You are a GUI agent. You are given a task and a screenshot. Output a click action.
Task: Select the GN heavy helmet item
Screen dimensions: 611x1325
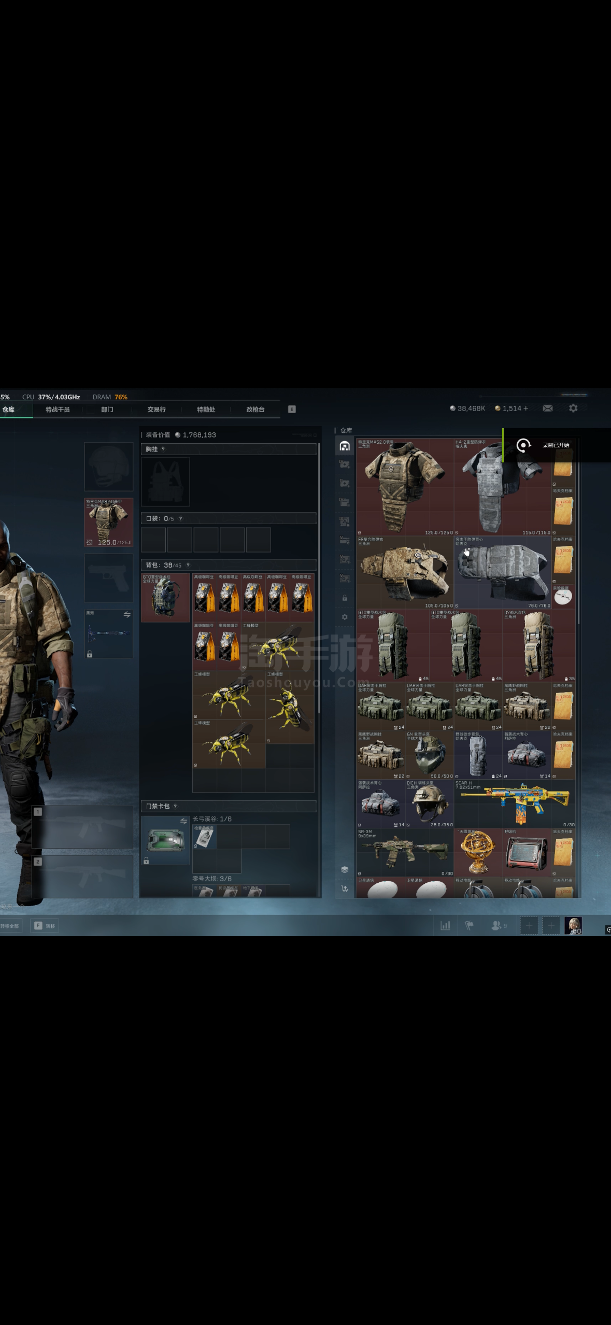tap(430, 755)
